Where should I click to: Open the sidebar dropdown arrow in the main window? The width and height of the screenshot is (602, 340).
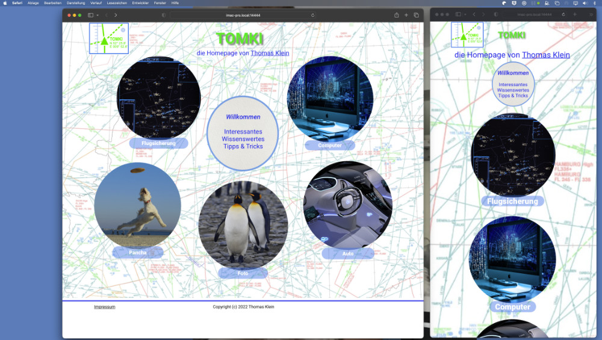point(98,15)
